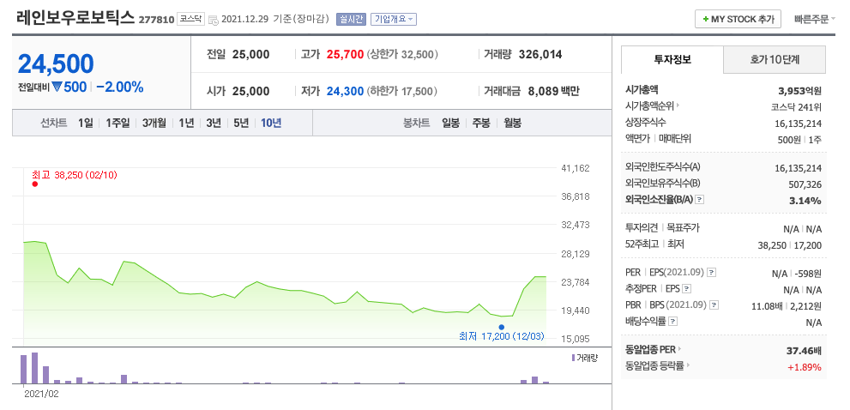Expand the 기업개요 dropdown
Viewport: 850px width, 410px height.
(x=394, y=19)
